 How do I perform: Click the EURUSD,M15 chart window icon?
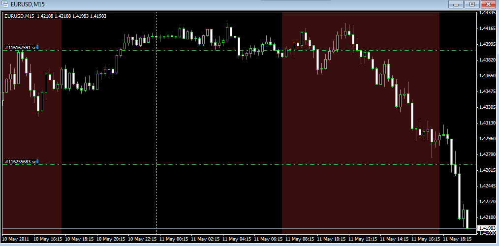(5, 4)
